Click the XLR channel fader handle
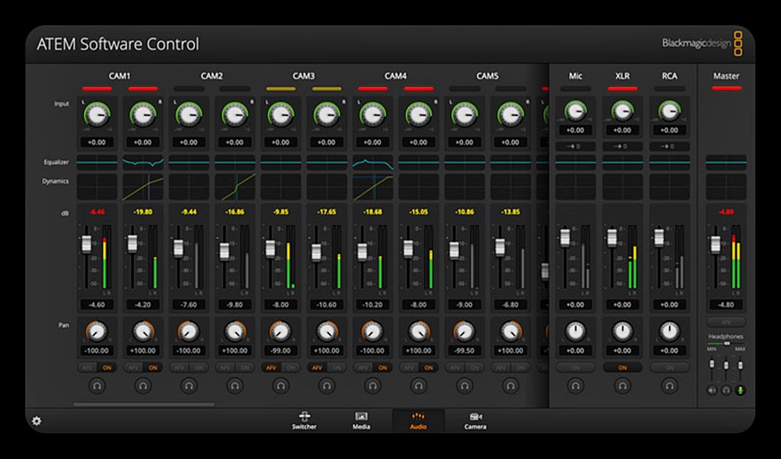Viewport: 781px width, 459px height. point(612,238)
